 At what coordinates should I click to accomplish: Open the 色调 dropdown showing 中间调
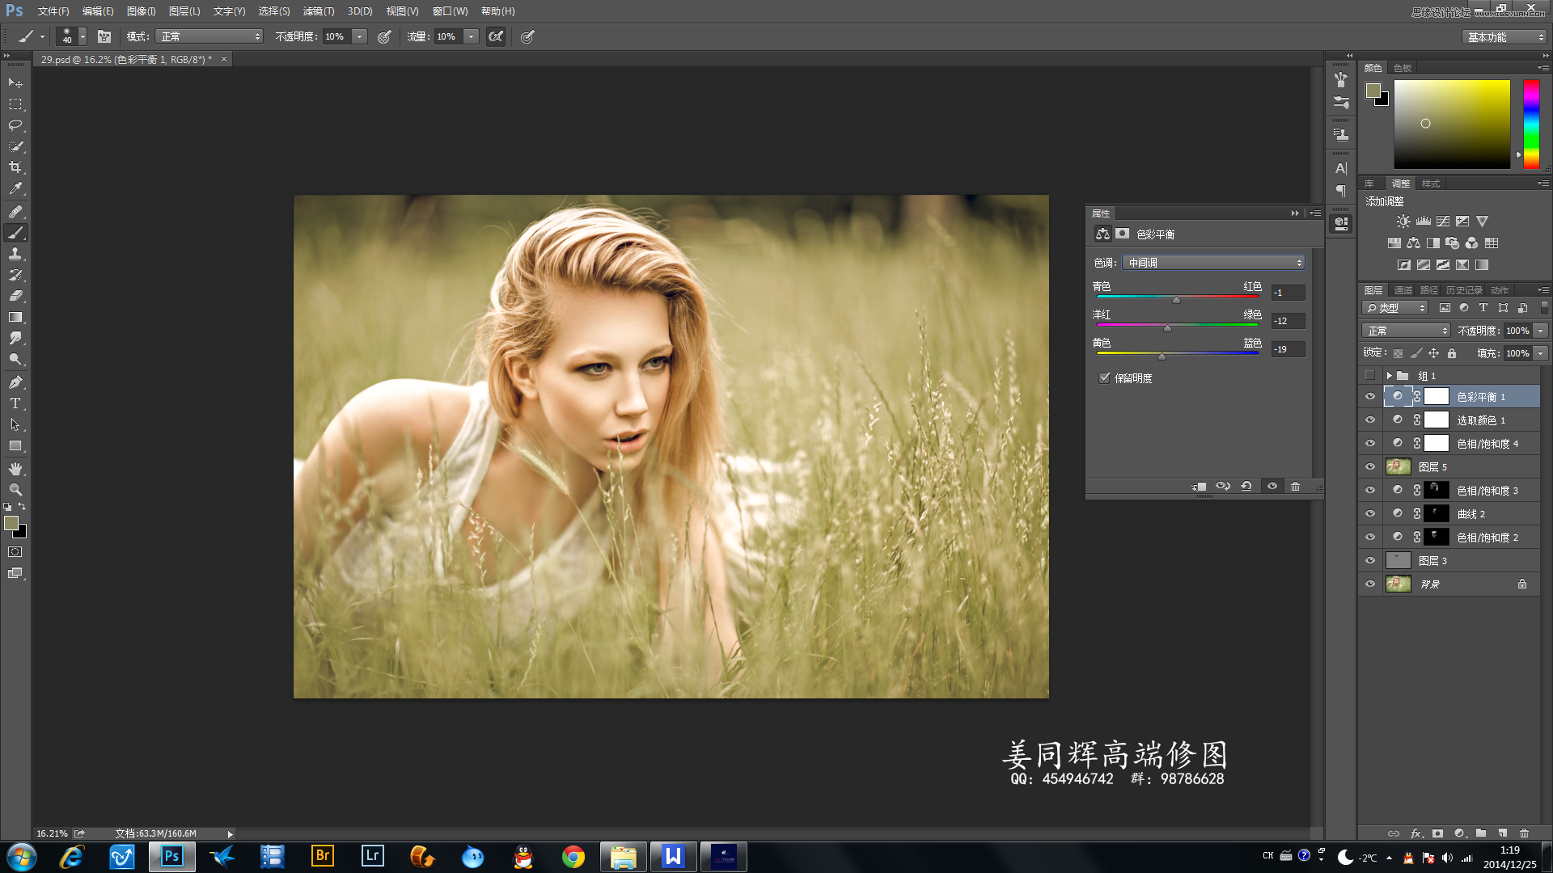point(1213,263)
